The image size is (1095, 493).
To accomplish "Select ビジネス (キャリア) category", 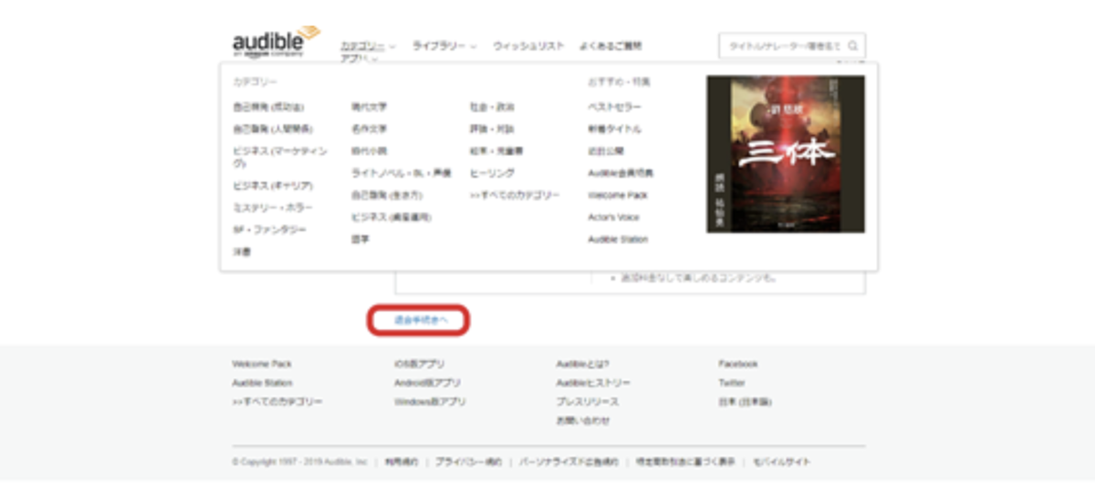I will click(273, 185).
